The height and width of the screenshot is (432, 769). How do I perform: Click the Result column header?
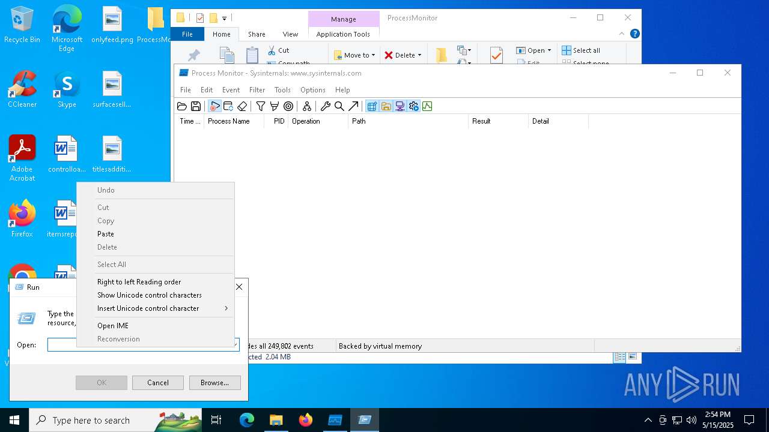tap(498, 121)
